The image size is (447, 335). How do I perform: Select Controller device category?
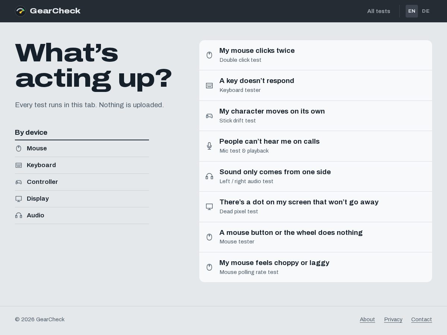pos(82,182)
